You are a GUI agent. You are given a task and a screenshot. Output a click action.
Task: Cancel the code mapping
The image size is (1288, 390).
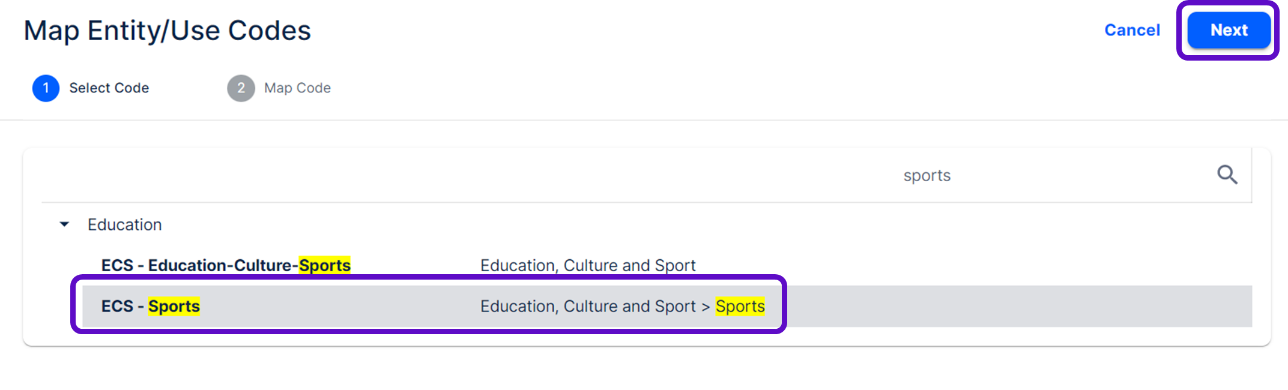(x=1132, y=30)
